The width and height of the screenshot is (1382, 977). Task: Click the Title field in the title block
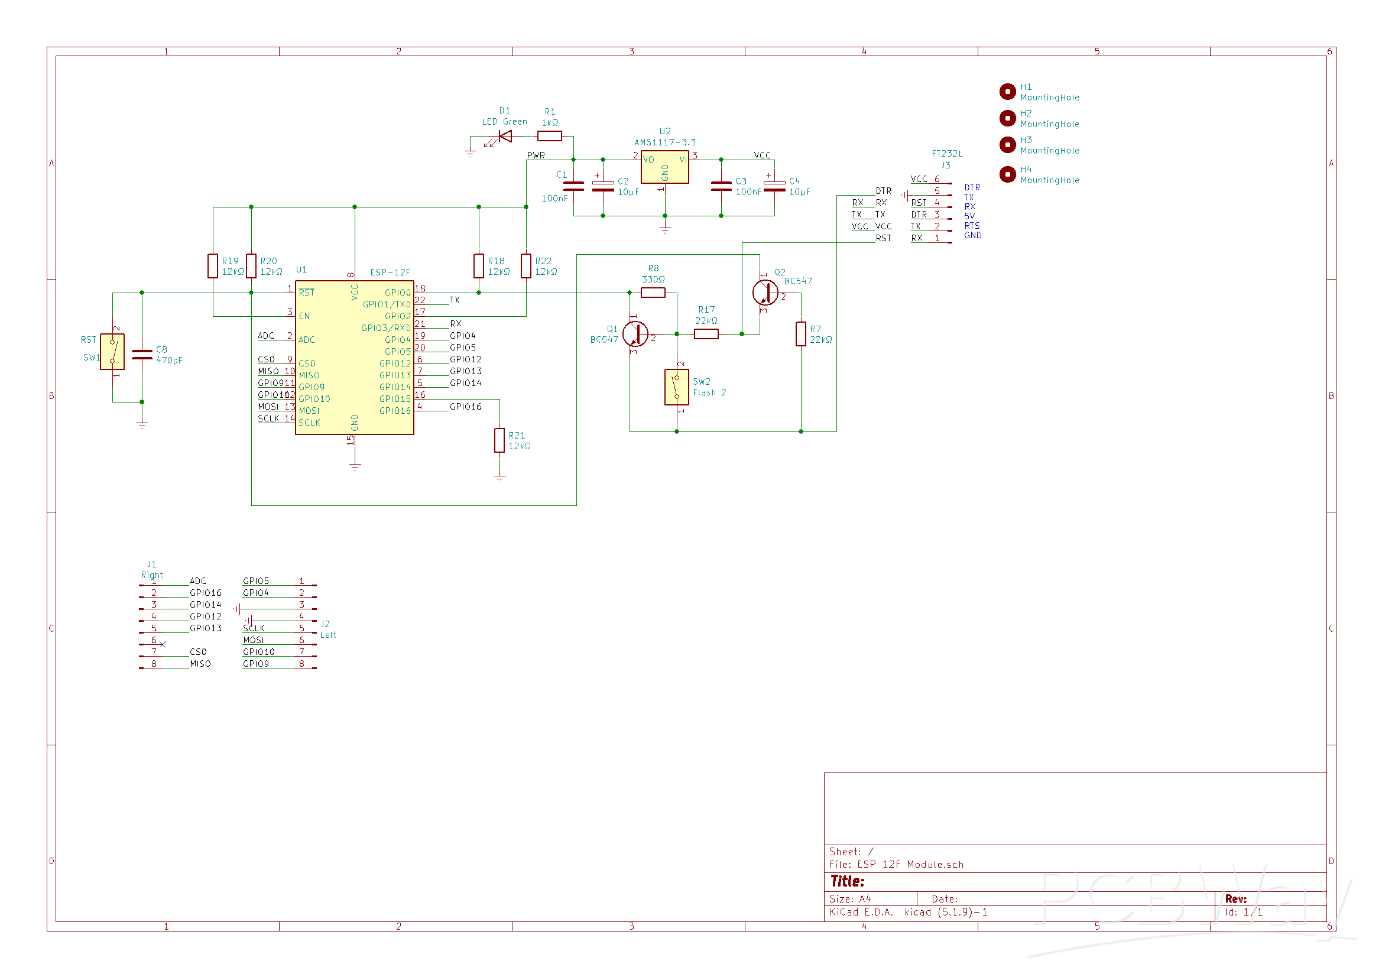pos(847,881)
